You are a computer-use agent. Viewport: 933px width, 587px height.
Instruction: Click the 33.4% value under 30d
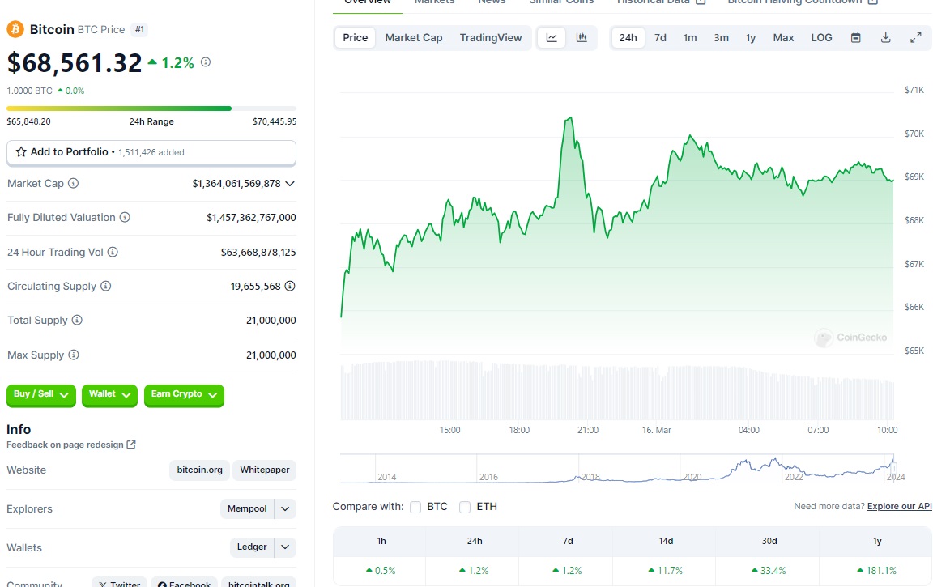(769, 570)
